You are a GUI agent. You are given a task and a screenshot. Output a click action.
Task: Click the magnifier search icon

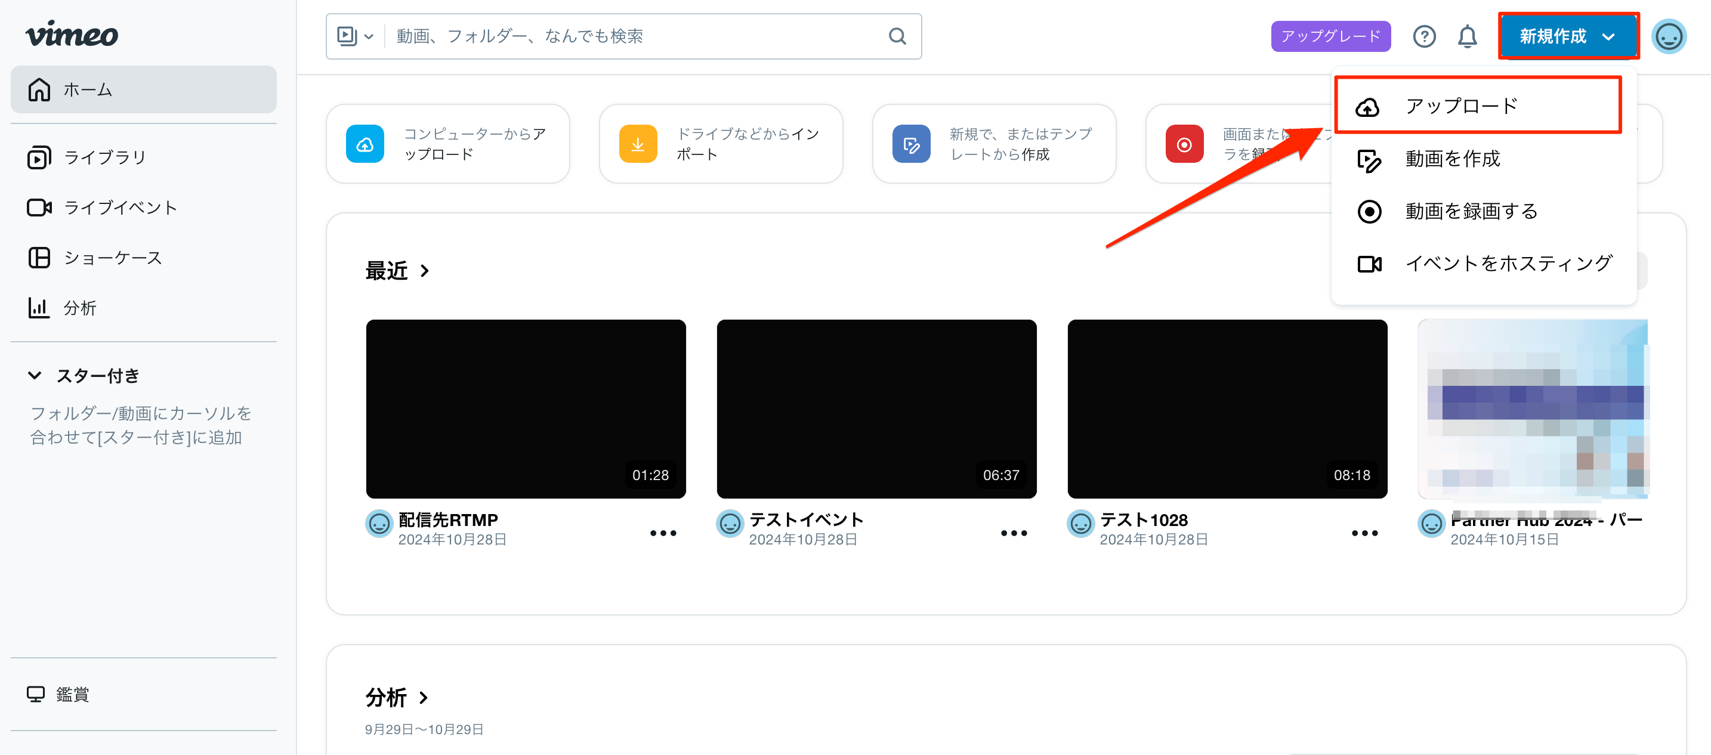pyautogui.click(x=897, y=36)
